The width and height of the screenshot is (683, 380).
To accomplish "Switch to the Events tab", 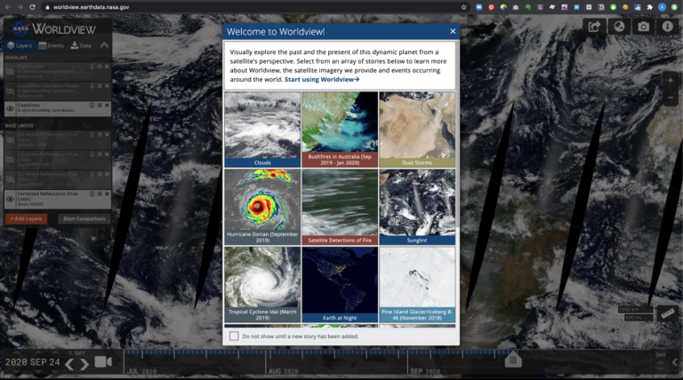I will tap(51, 45).
